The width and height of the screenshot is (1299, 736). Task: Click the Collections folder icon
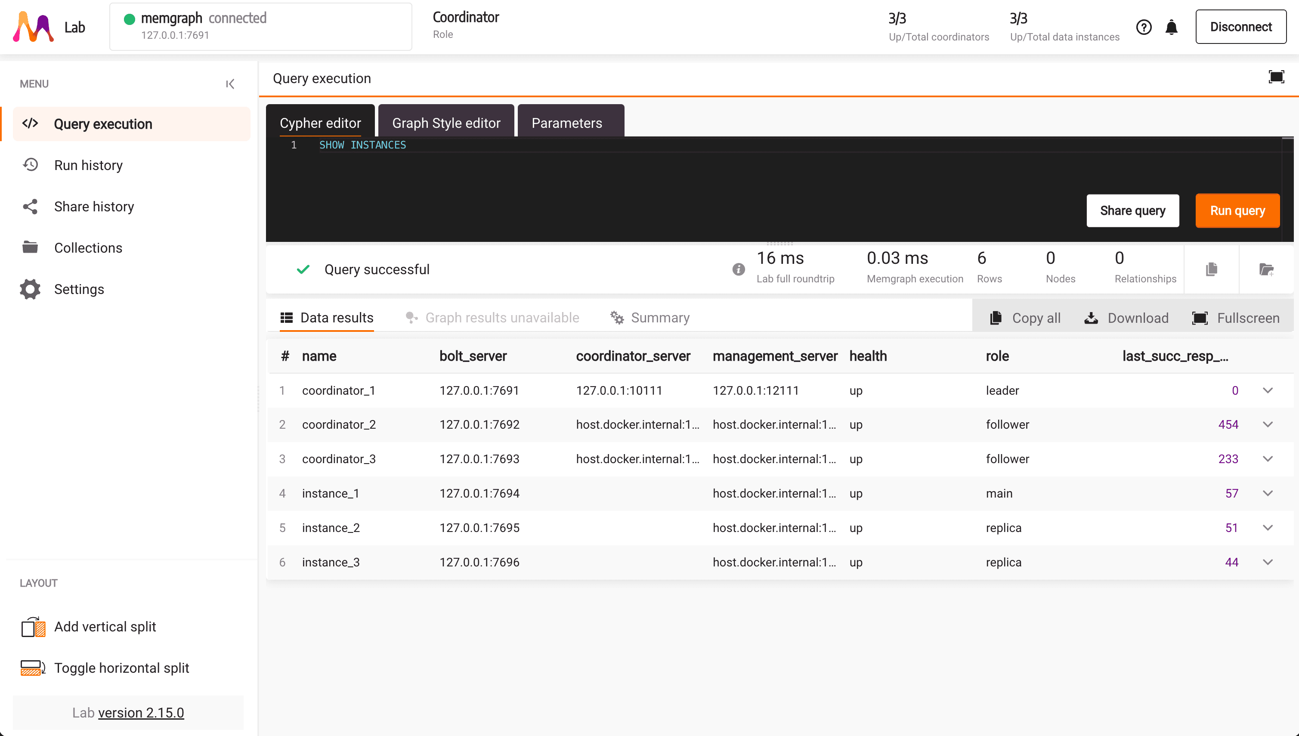(30, 247)
